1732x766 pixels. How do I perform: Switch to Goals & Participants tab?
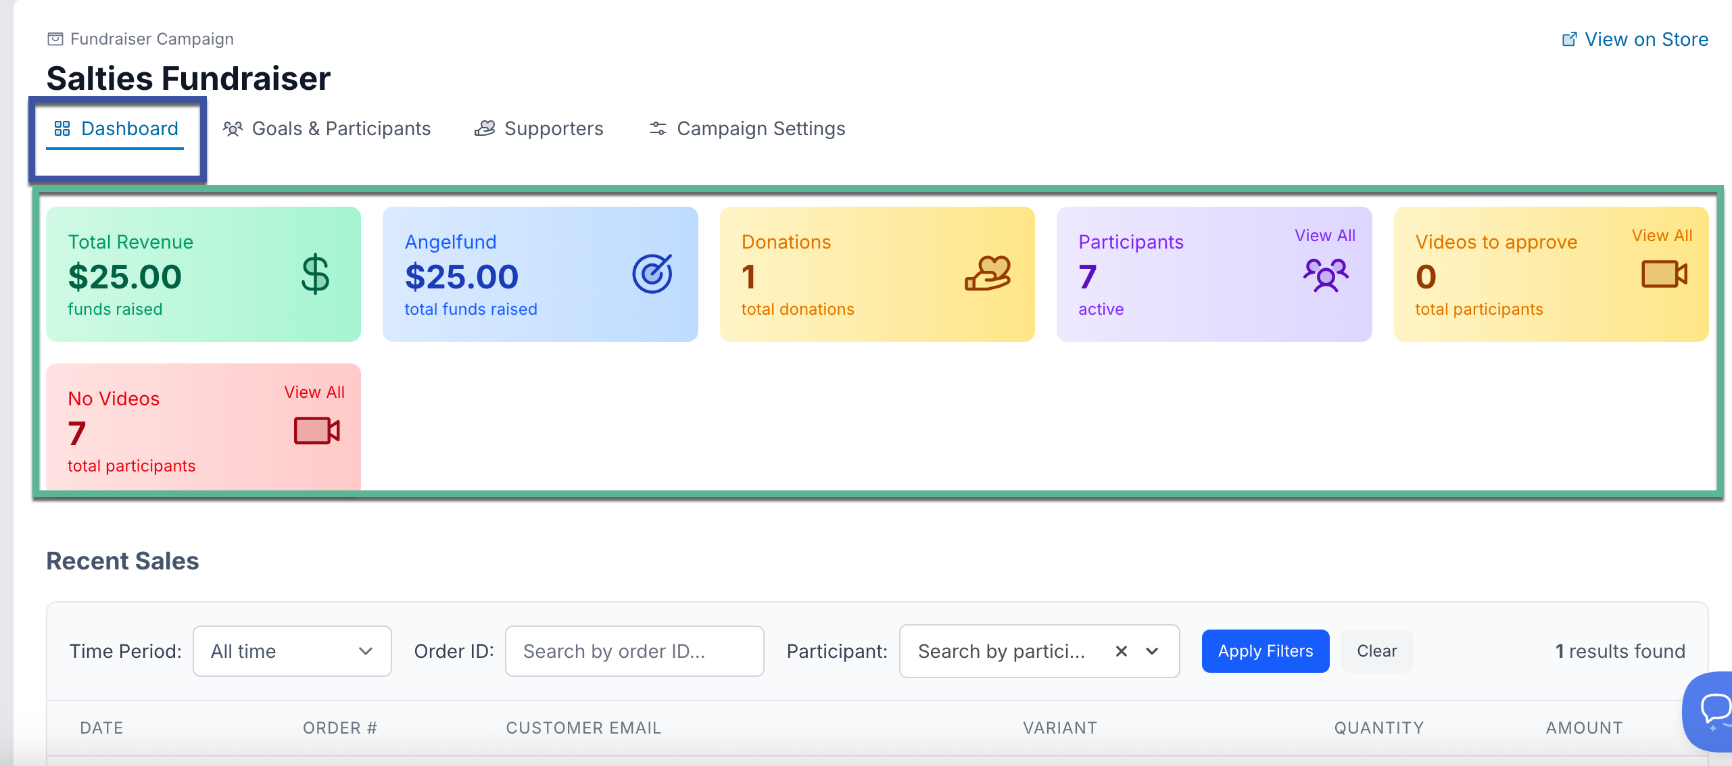[327, 128]
